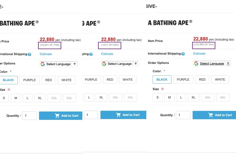The image size is (236, 157).
Task: Click Estimate link in USD price panel
Action: (x=107, y=54)
